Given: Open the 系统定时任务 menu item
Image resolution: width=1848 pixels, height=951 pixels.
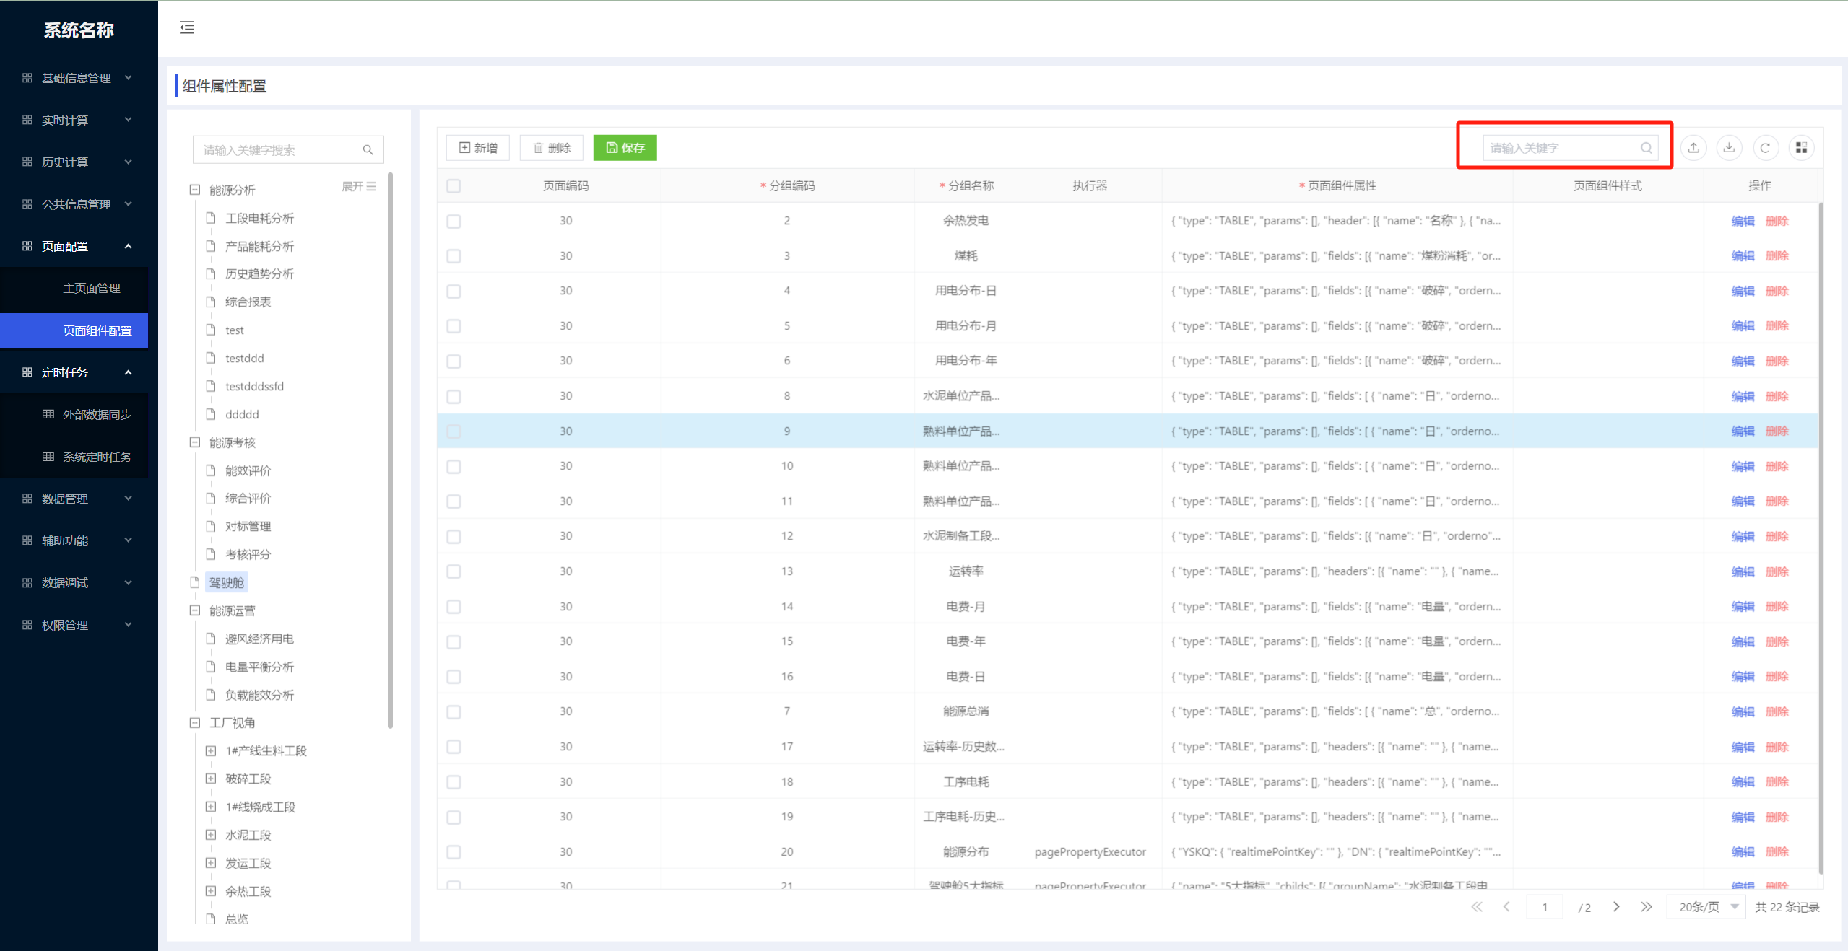Looking at the screenshot, I should click(74, 457).
